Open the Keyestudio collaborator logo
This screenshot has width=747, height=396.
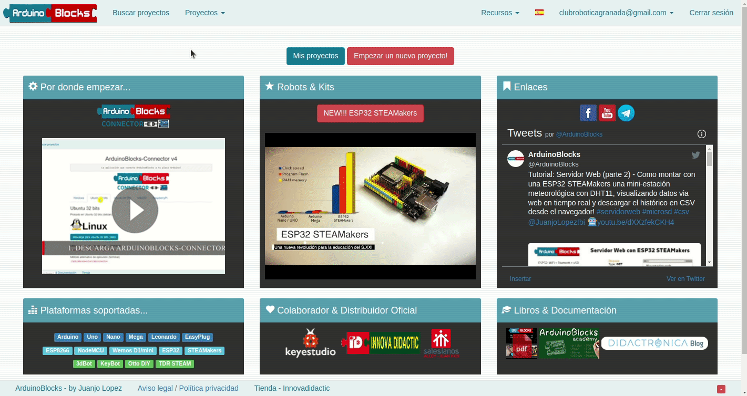(x=310, y=343)
